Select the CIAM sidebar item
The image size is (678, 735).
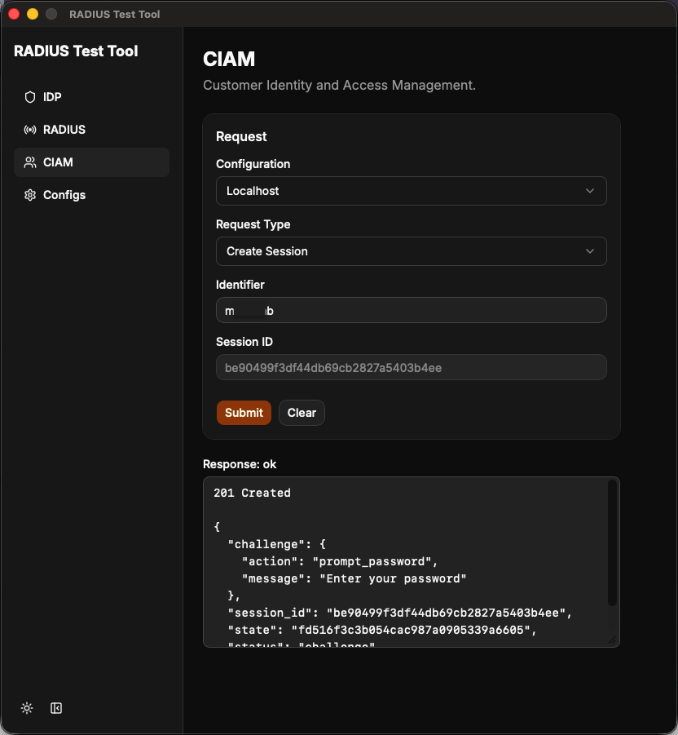tap(91, 162)
